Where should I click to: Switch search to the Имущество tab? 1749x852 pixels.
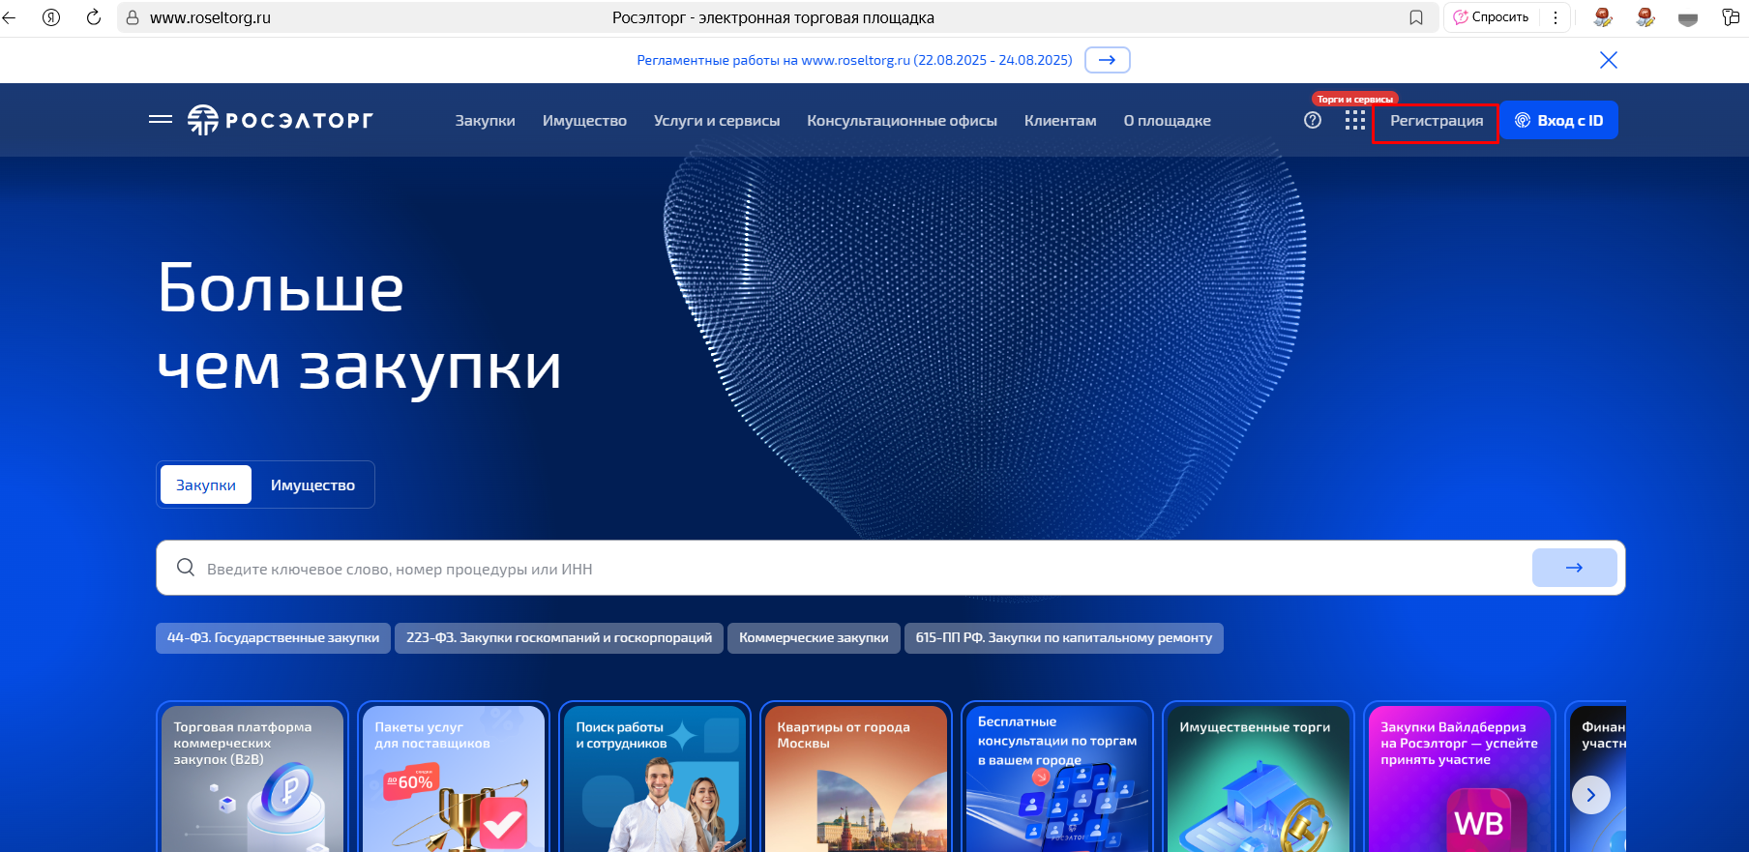pyautogui.click(x=312, y=485)
